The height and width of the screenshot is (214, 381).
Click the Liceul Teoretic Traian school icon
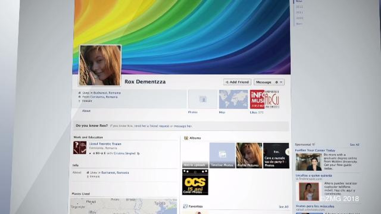click(80, 148)
